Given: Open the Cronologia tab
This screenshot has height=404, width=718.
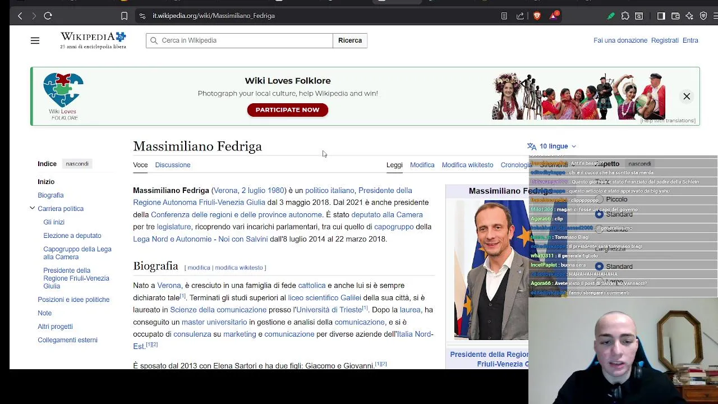Looking at the screenshot, I should tap(515, 165).
